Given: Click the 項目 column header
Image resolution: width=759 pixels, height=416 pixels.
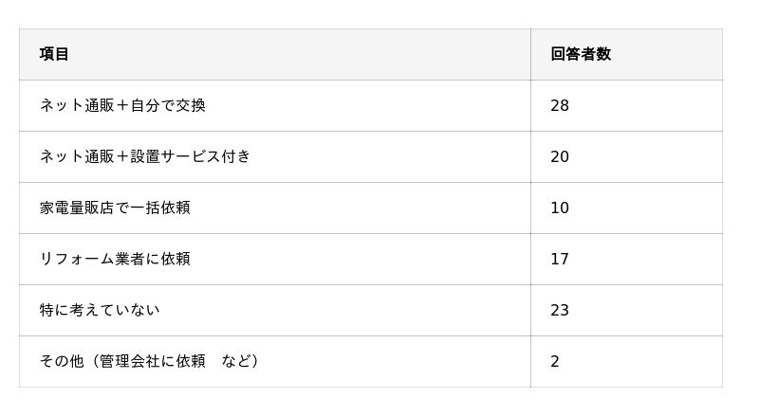Looking at the screenshot, I should click(x=55, y=54).
